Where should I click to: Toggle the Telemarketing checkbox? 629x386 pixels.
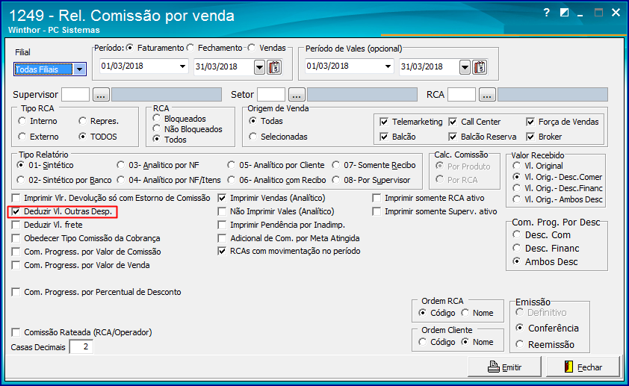point(384,122)
